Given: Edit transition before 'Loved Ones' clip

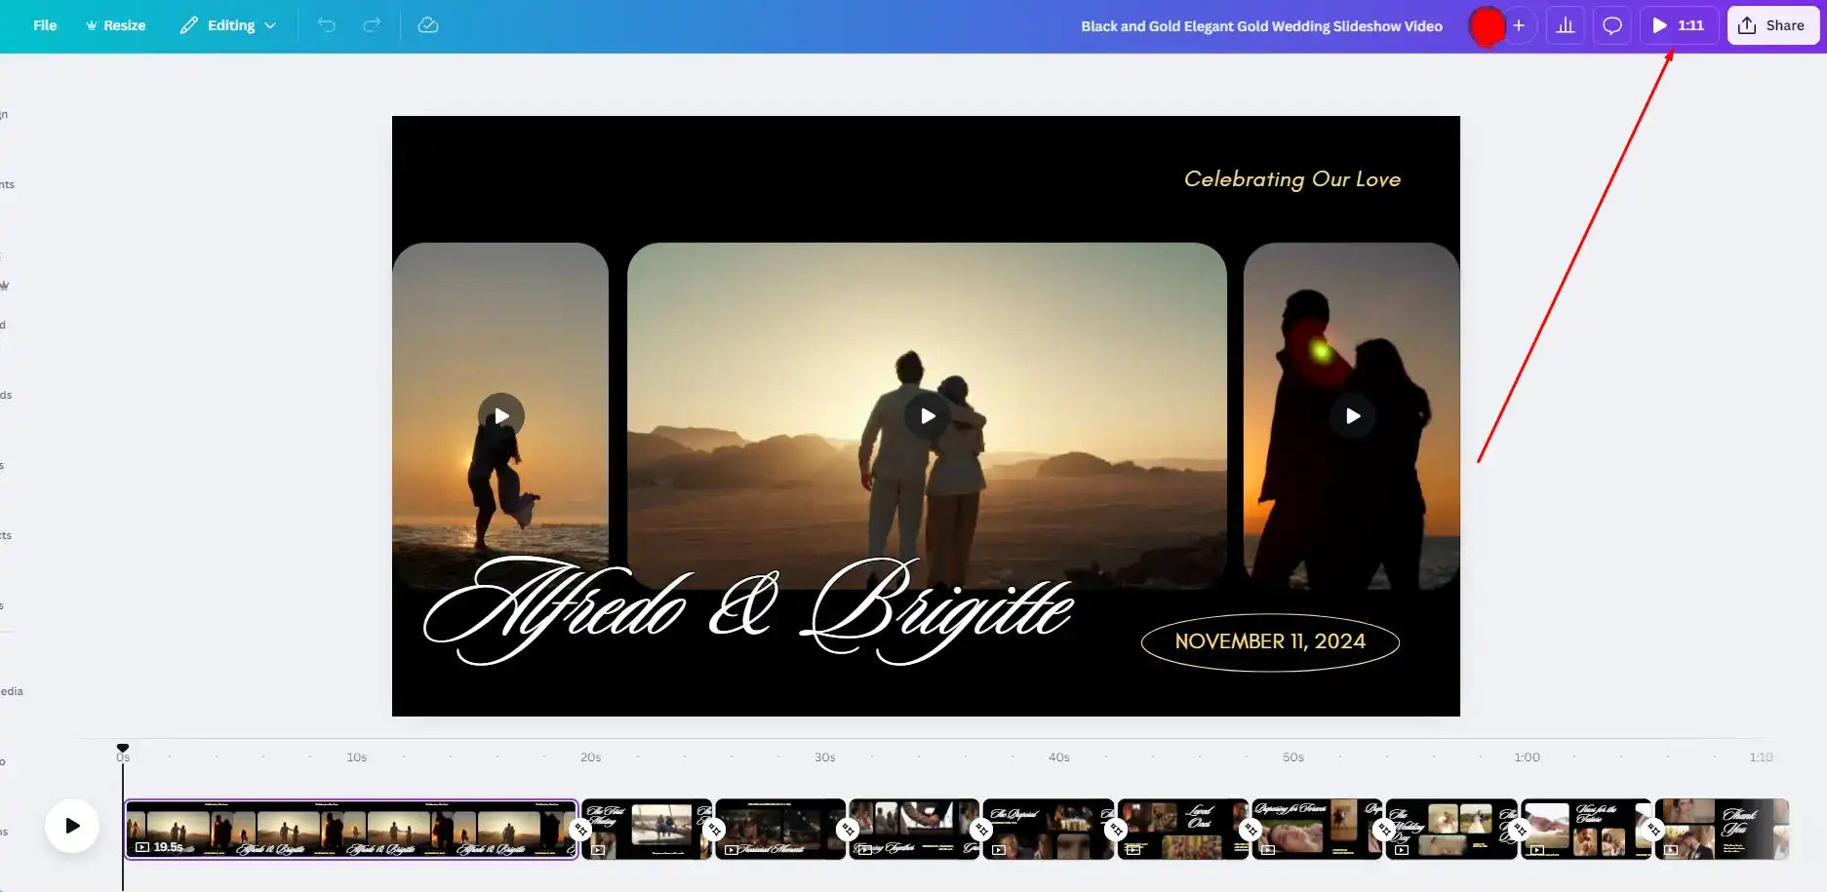Looking at the screenshot, I should [x=1116, y=830].
